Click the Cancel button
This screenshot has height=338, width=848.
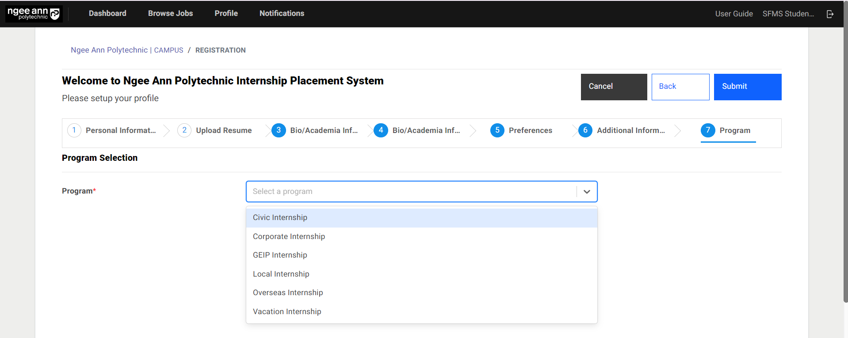click(x=613, y=87)
